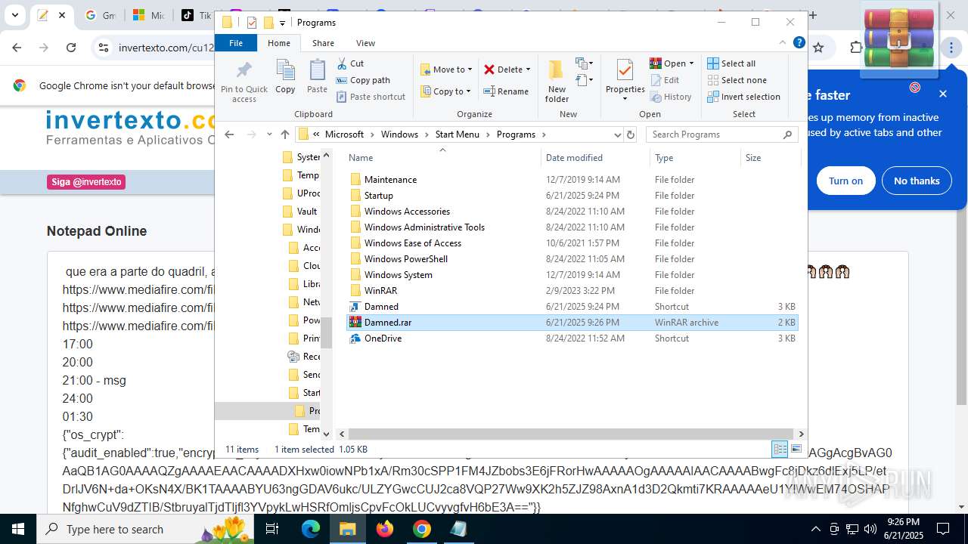The width and height of the screenshot is (968, 544).
Task: Open Properties using the checkmark icon
Action: click(625, 71)
